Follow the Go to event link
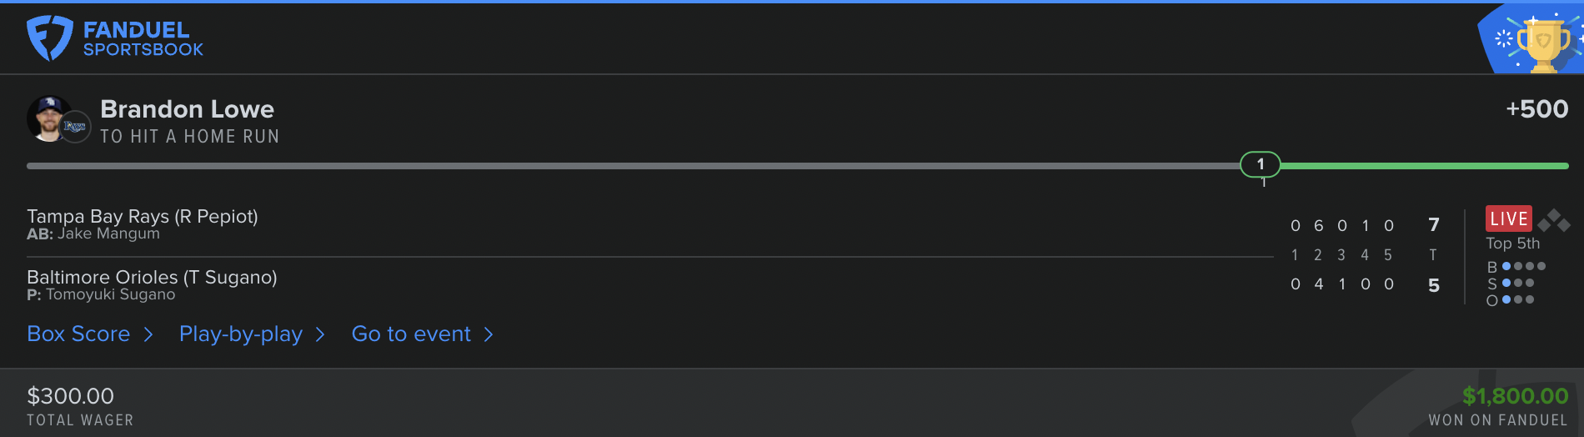 [411, 334]
